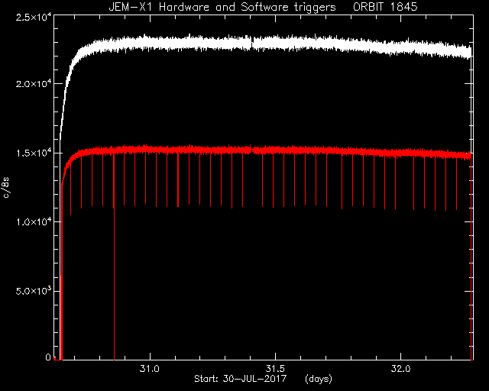Viewport: 489px width, 391px height.
Task: Click the 'ORBIT 1845' text in the title
Action: pyautogui.click(x=385, y=7)
